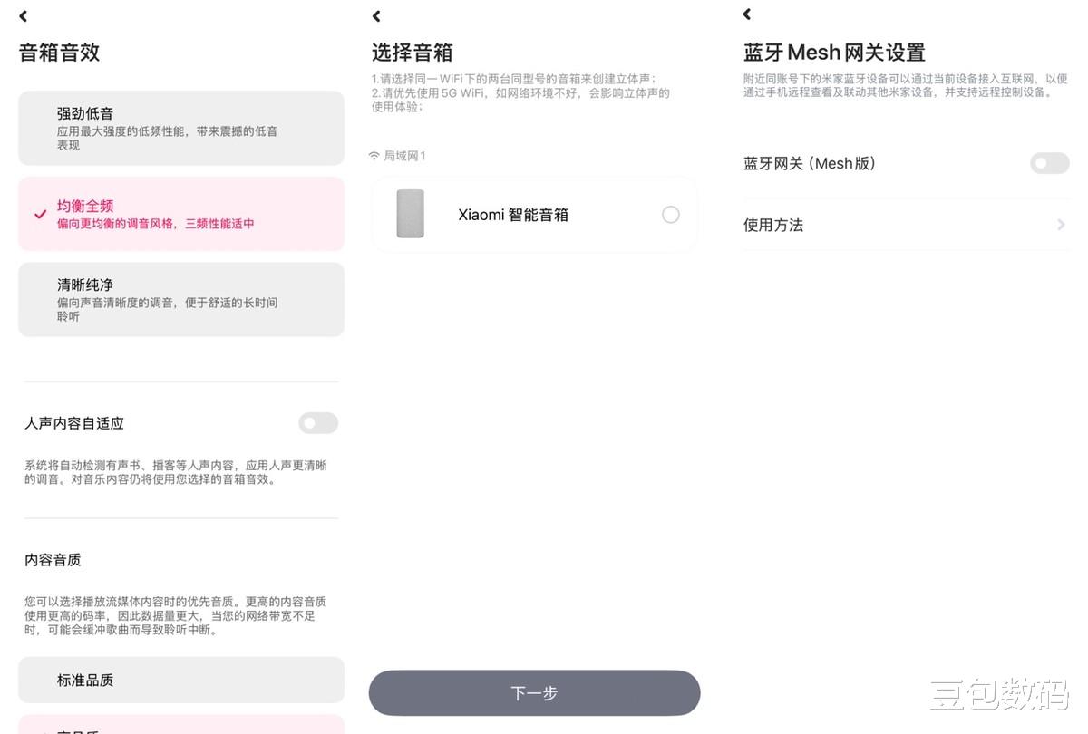Go back from the 音箱音效 screen

pyautogui.click(x=24, y=16)
